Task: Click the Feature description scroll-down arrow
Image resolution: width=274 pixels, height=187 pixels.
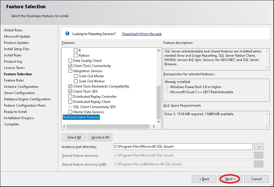Action: pos(267,68)
